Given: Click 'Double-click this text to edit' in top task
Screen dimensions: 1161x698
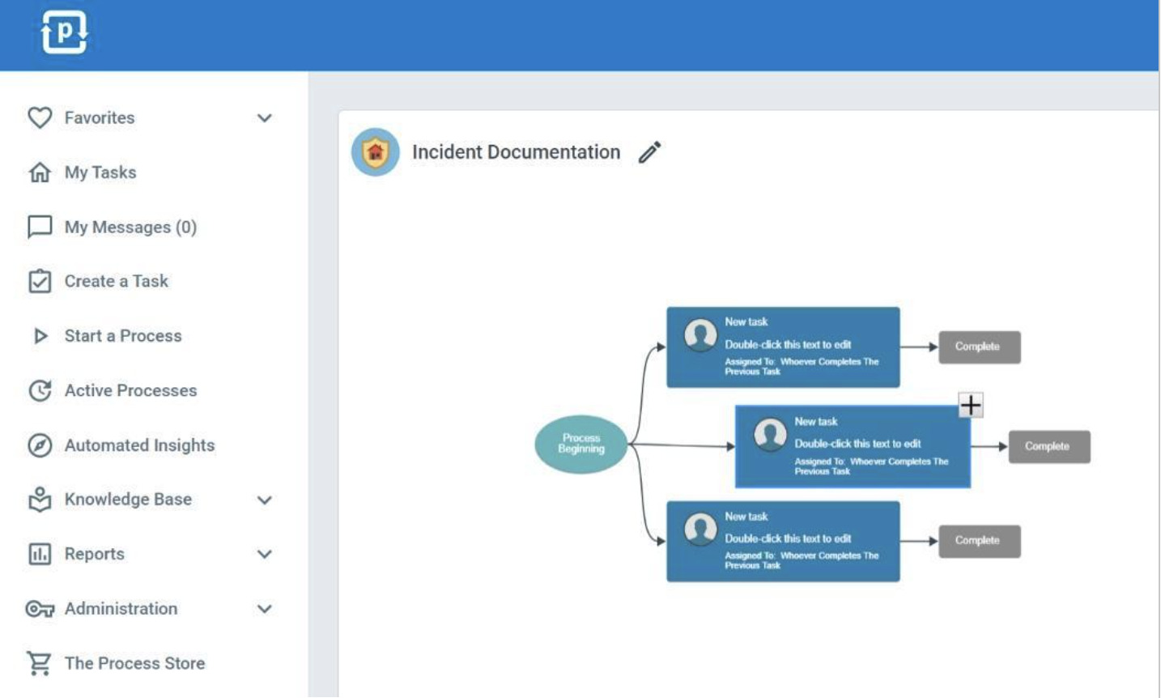Looking at the screenshot, I should [x=788, y=344].
